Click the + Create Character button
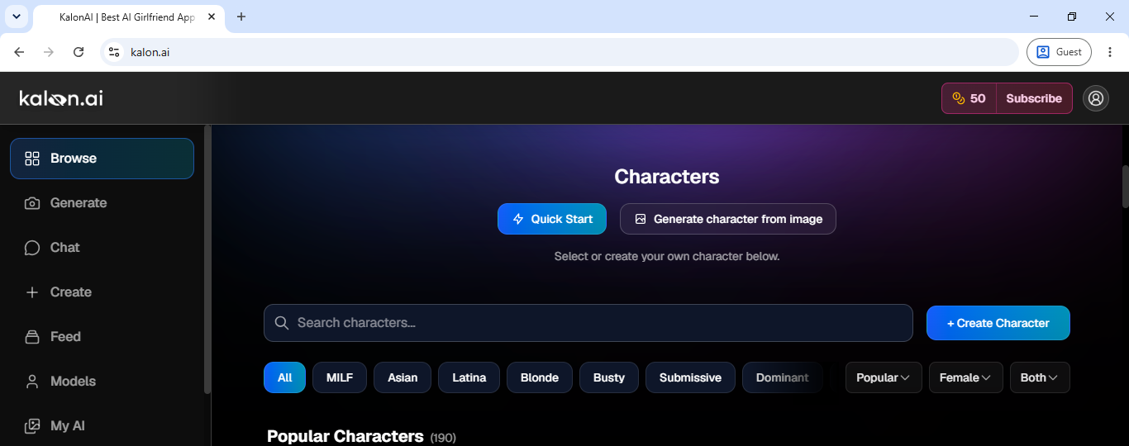Image resolution: width=1129 pixels, height=446 pixels. click(x=998, y=323)
